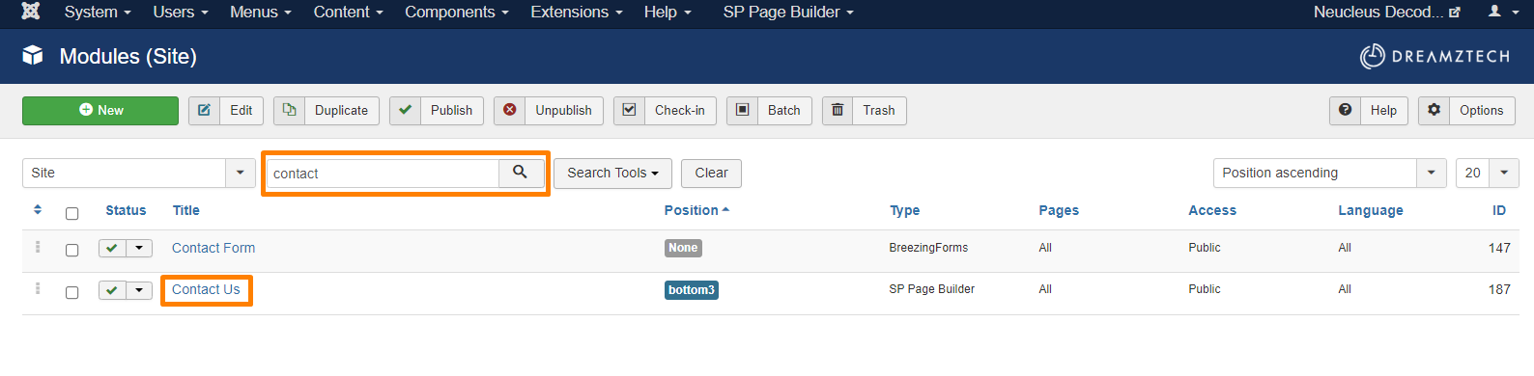Image resolution: width=1534 pixels, height=376 pixels.
Task: Open the Position ascending sort dropdown
Action: coord(1330,174)
